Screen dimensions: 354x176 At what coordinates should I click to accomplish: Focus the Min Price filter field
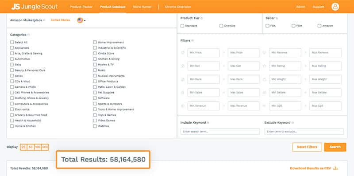coord(204,53)
